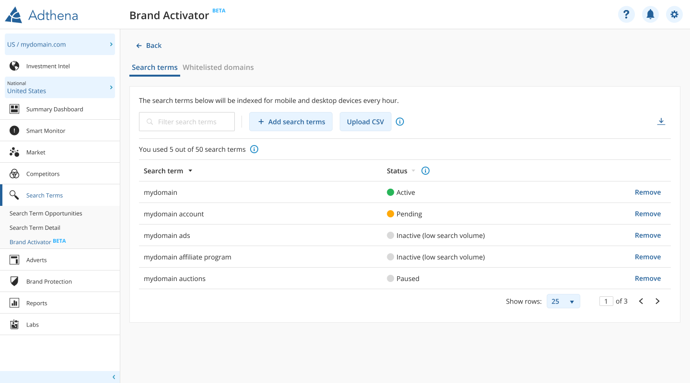Click the Add search terms button
This screenshot has height=383, width=690.
pos(291,122)
